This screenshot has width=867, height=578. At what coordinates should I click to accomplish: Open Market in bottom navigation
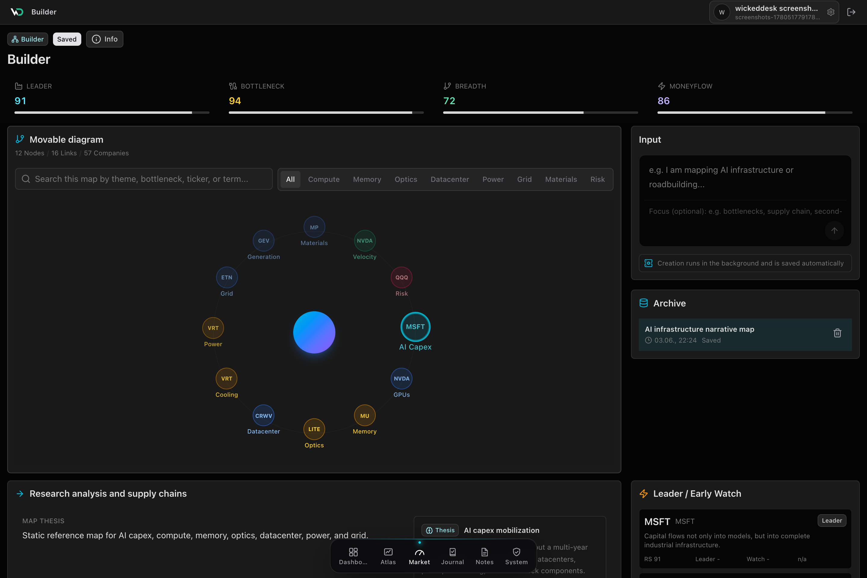click(x=419, y=556)
